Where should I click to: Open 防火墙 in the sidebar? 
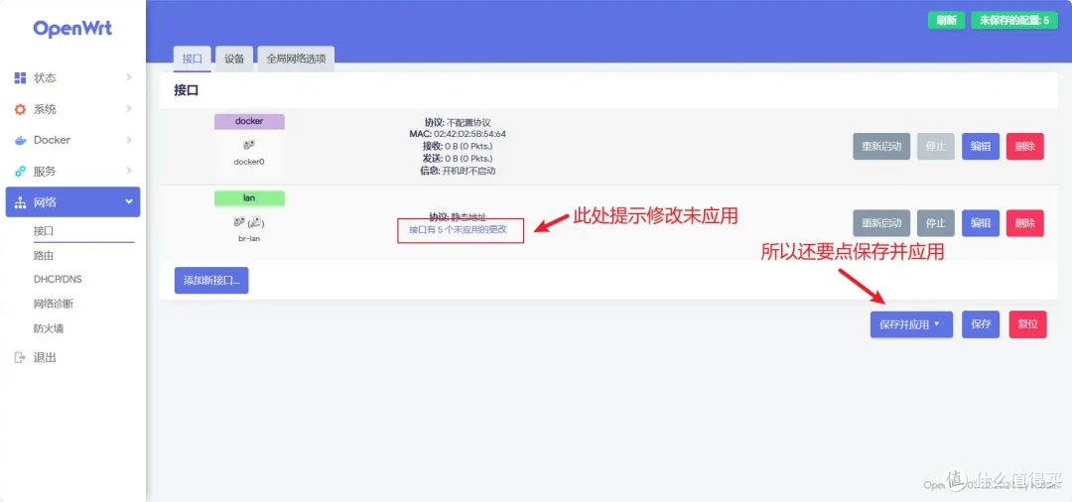tap(49, 328)
